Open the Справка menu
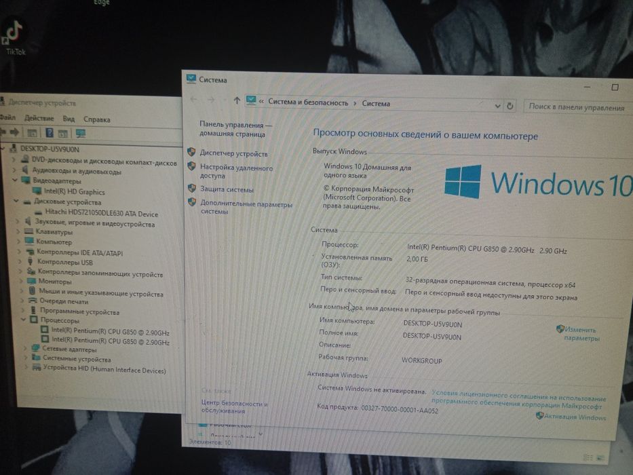 97,119
